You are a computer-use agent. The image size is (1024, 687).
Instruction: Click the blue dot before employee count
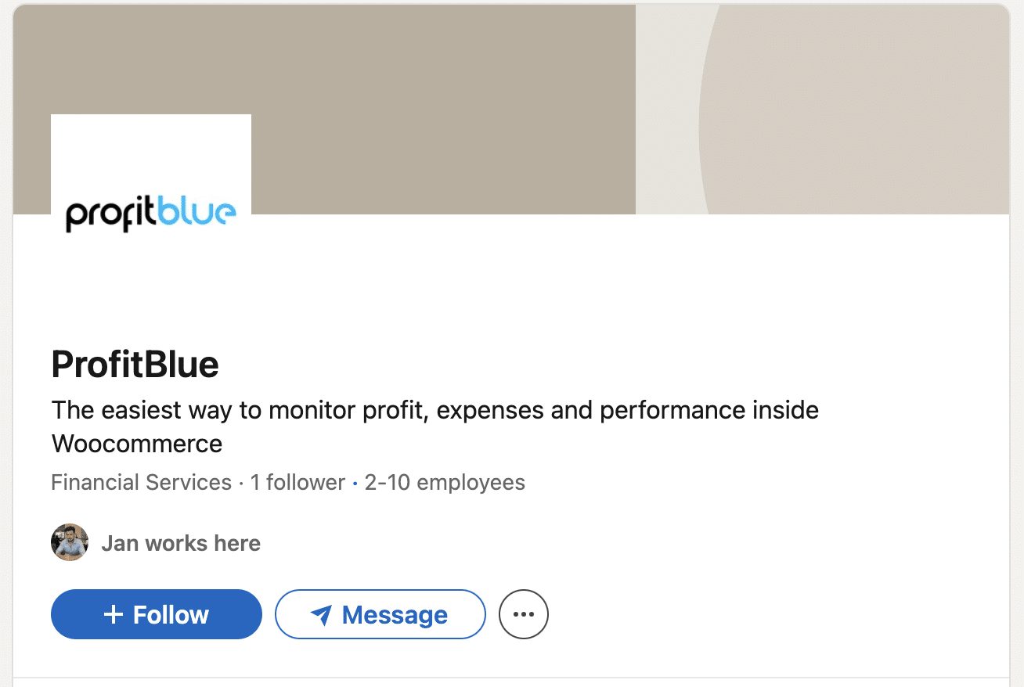click(x=355, y=484)
